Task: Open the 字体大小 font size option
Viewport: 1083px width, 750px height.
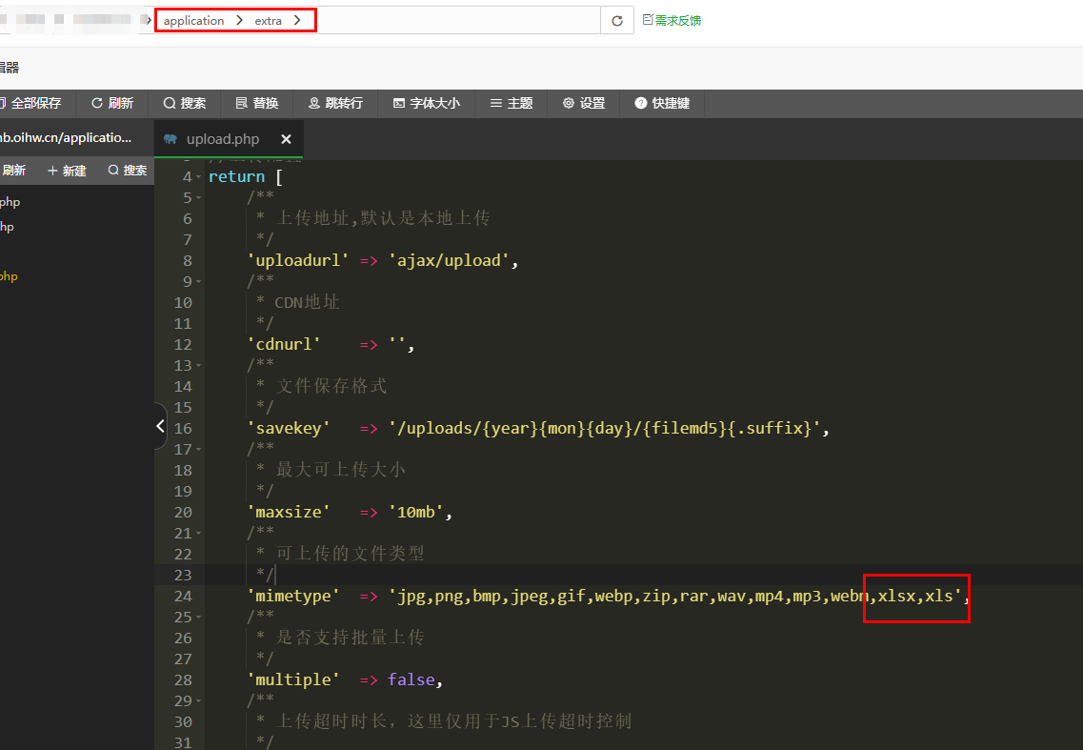Action: coord(426,103)
